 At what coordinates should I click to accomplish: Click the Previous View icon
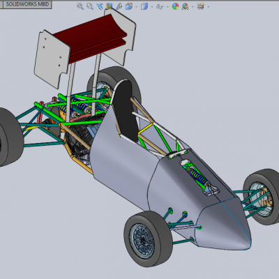(x=100, y=6)
